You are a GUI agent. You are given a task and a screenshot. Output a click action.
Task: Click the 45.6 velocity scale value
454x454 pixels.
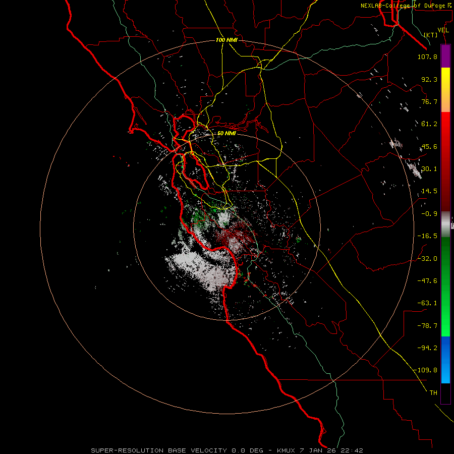429,146
